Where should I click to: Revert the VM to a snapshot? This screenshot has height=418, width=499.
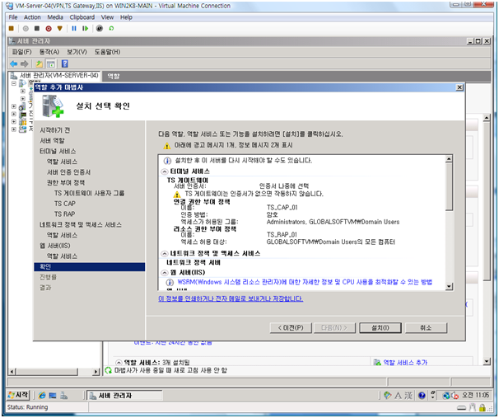click(x=111, y=29)
